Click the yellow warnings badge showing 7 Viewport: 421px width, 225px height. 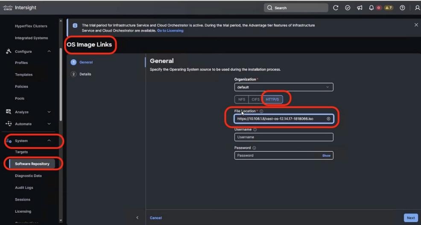coord(389,8)
